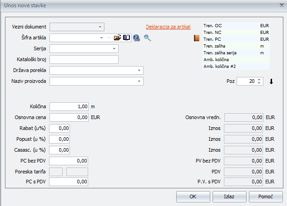
Task: Click the globe web lookup icon
Action: (136, 38)
